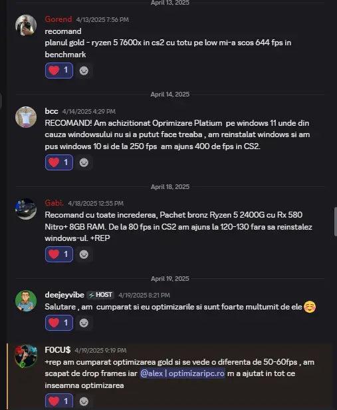Image resolution: width=337 pixels, height=410 pixels.
Task: Toggle heart reaction on Gabi's message
Action: [x=59, y=254]
